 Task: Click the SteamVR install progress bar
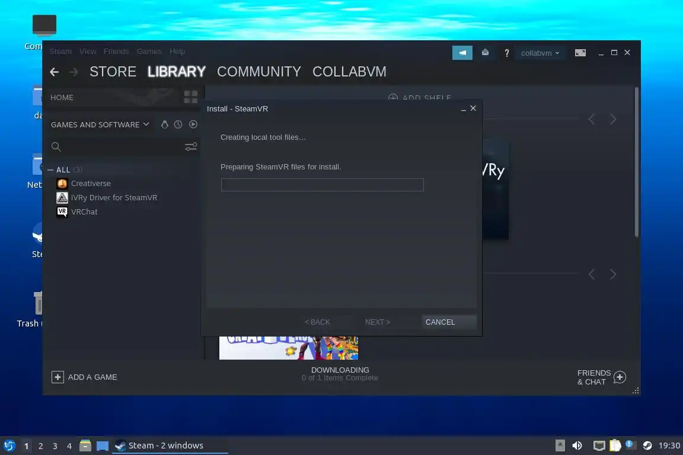tap(323, 185)
